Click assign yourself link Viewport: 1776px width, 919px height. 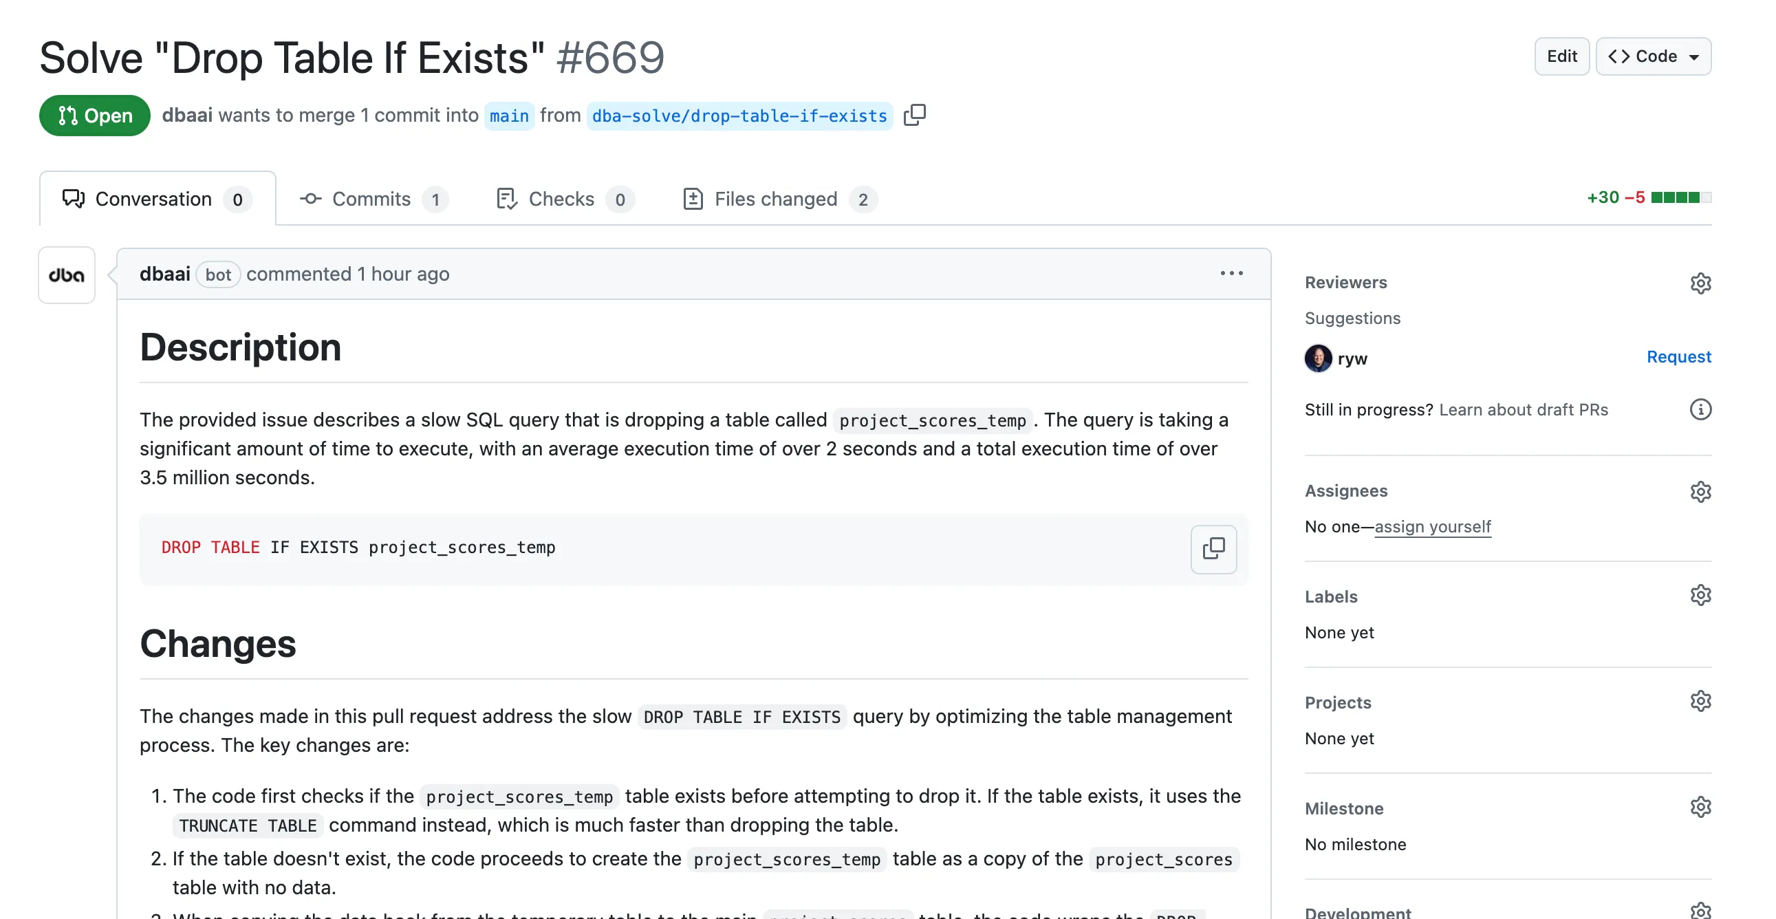click(x=1431, y=526)
